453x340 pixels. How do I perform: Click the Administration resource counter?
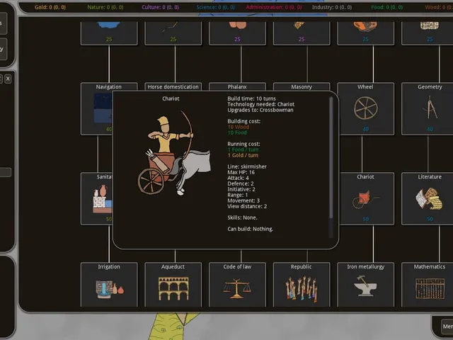[x=274, y=7]
